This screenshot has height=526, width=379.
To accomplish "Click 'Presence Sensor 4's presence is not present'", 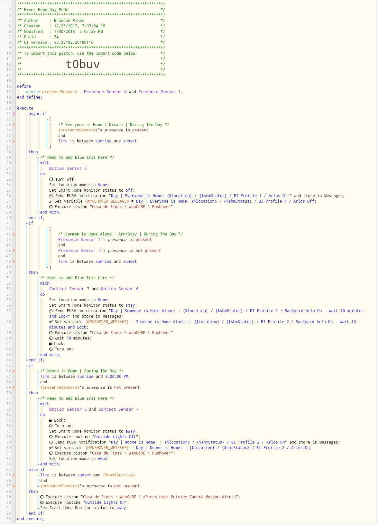I will click(x=109, y=251).
